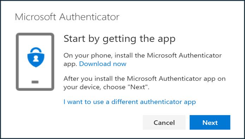Click the blue Next button

210,122
